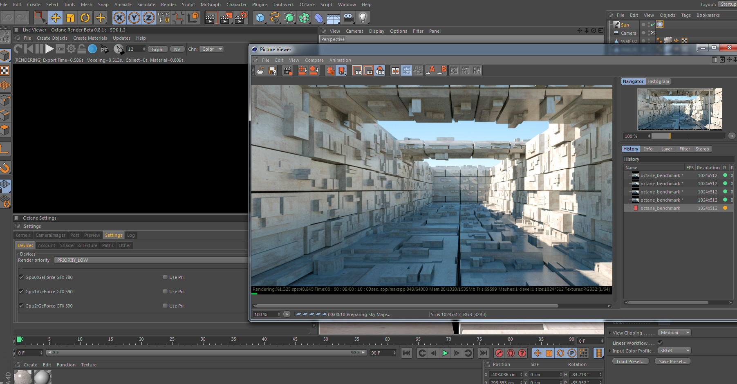Image resolution: width=737 pixels, height=384 pixels.
Task: Open Octane settings gear in Live Viewer
Action: [x=71, y=49]
